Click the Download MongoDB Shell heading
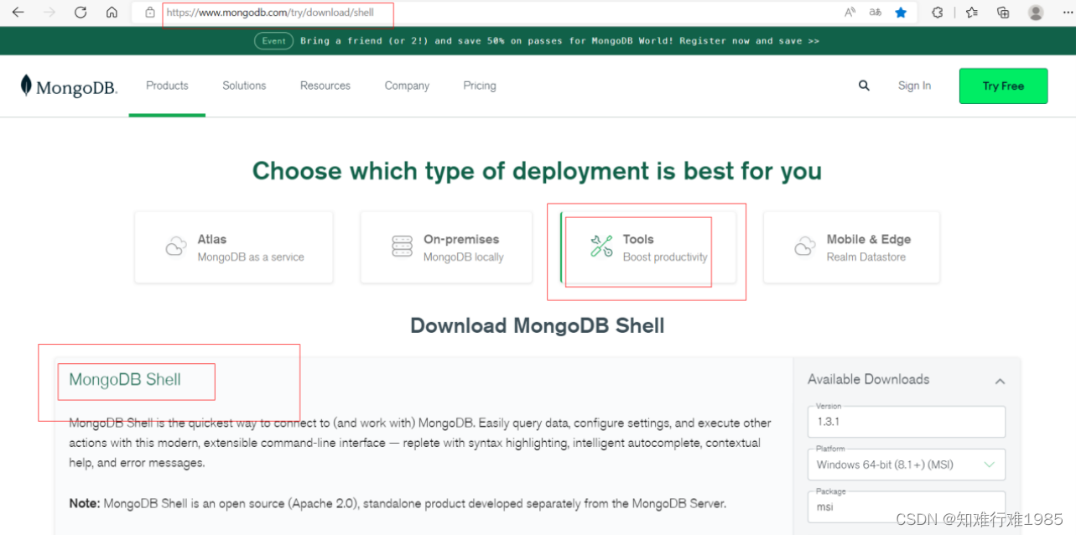The width and height of the screenshot is (1076, 535). pyautogui.click(x=538, y=326)
